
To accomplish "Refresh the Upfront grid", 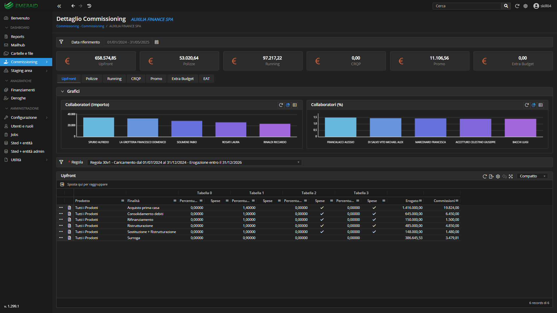I will (x=484, y=176).
